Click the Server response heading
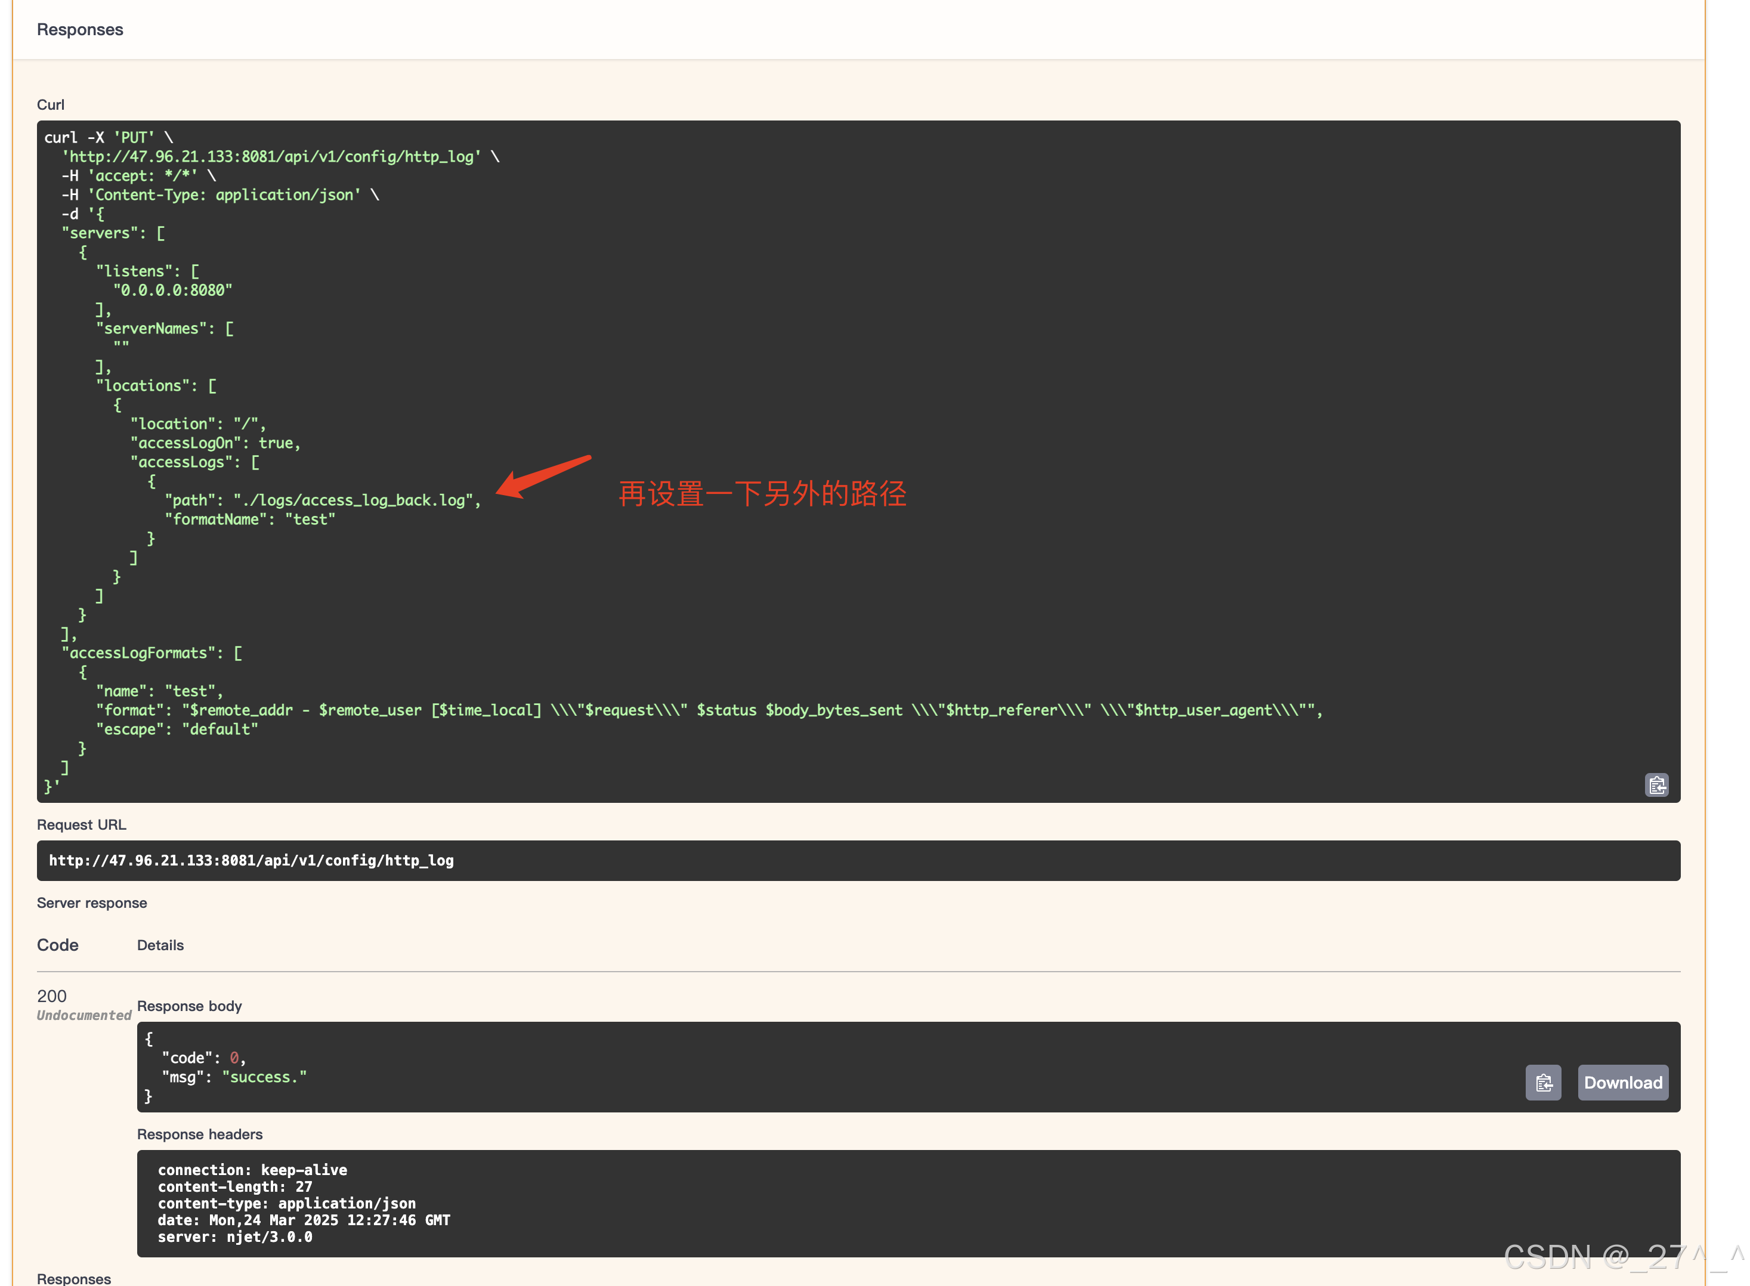 point(92,903)
